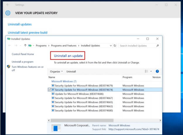Click the Uninstall toolbar button
The width and height of the screenshot is (183, 135).
[x=71, y=72]
